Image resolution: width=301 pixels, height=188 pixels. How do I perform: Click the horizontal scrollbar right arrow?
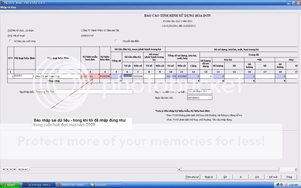point(296,169)
